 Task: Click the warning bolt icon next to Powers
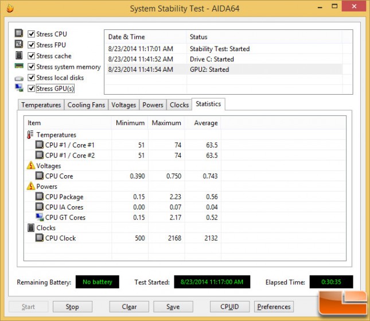coord(30,186)
